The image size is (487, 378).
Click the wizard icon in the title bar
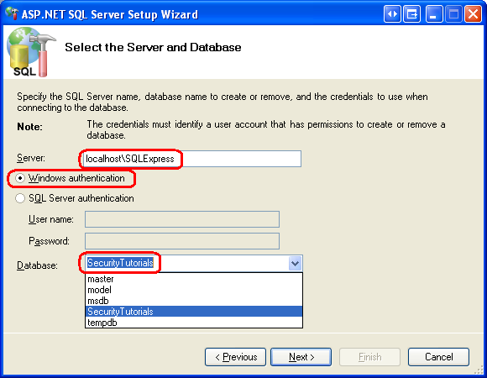pyautogui.click(x=12, y=13)
